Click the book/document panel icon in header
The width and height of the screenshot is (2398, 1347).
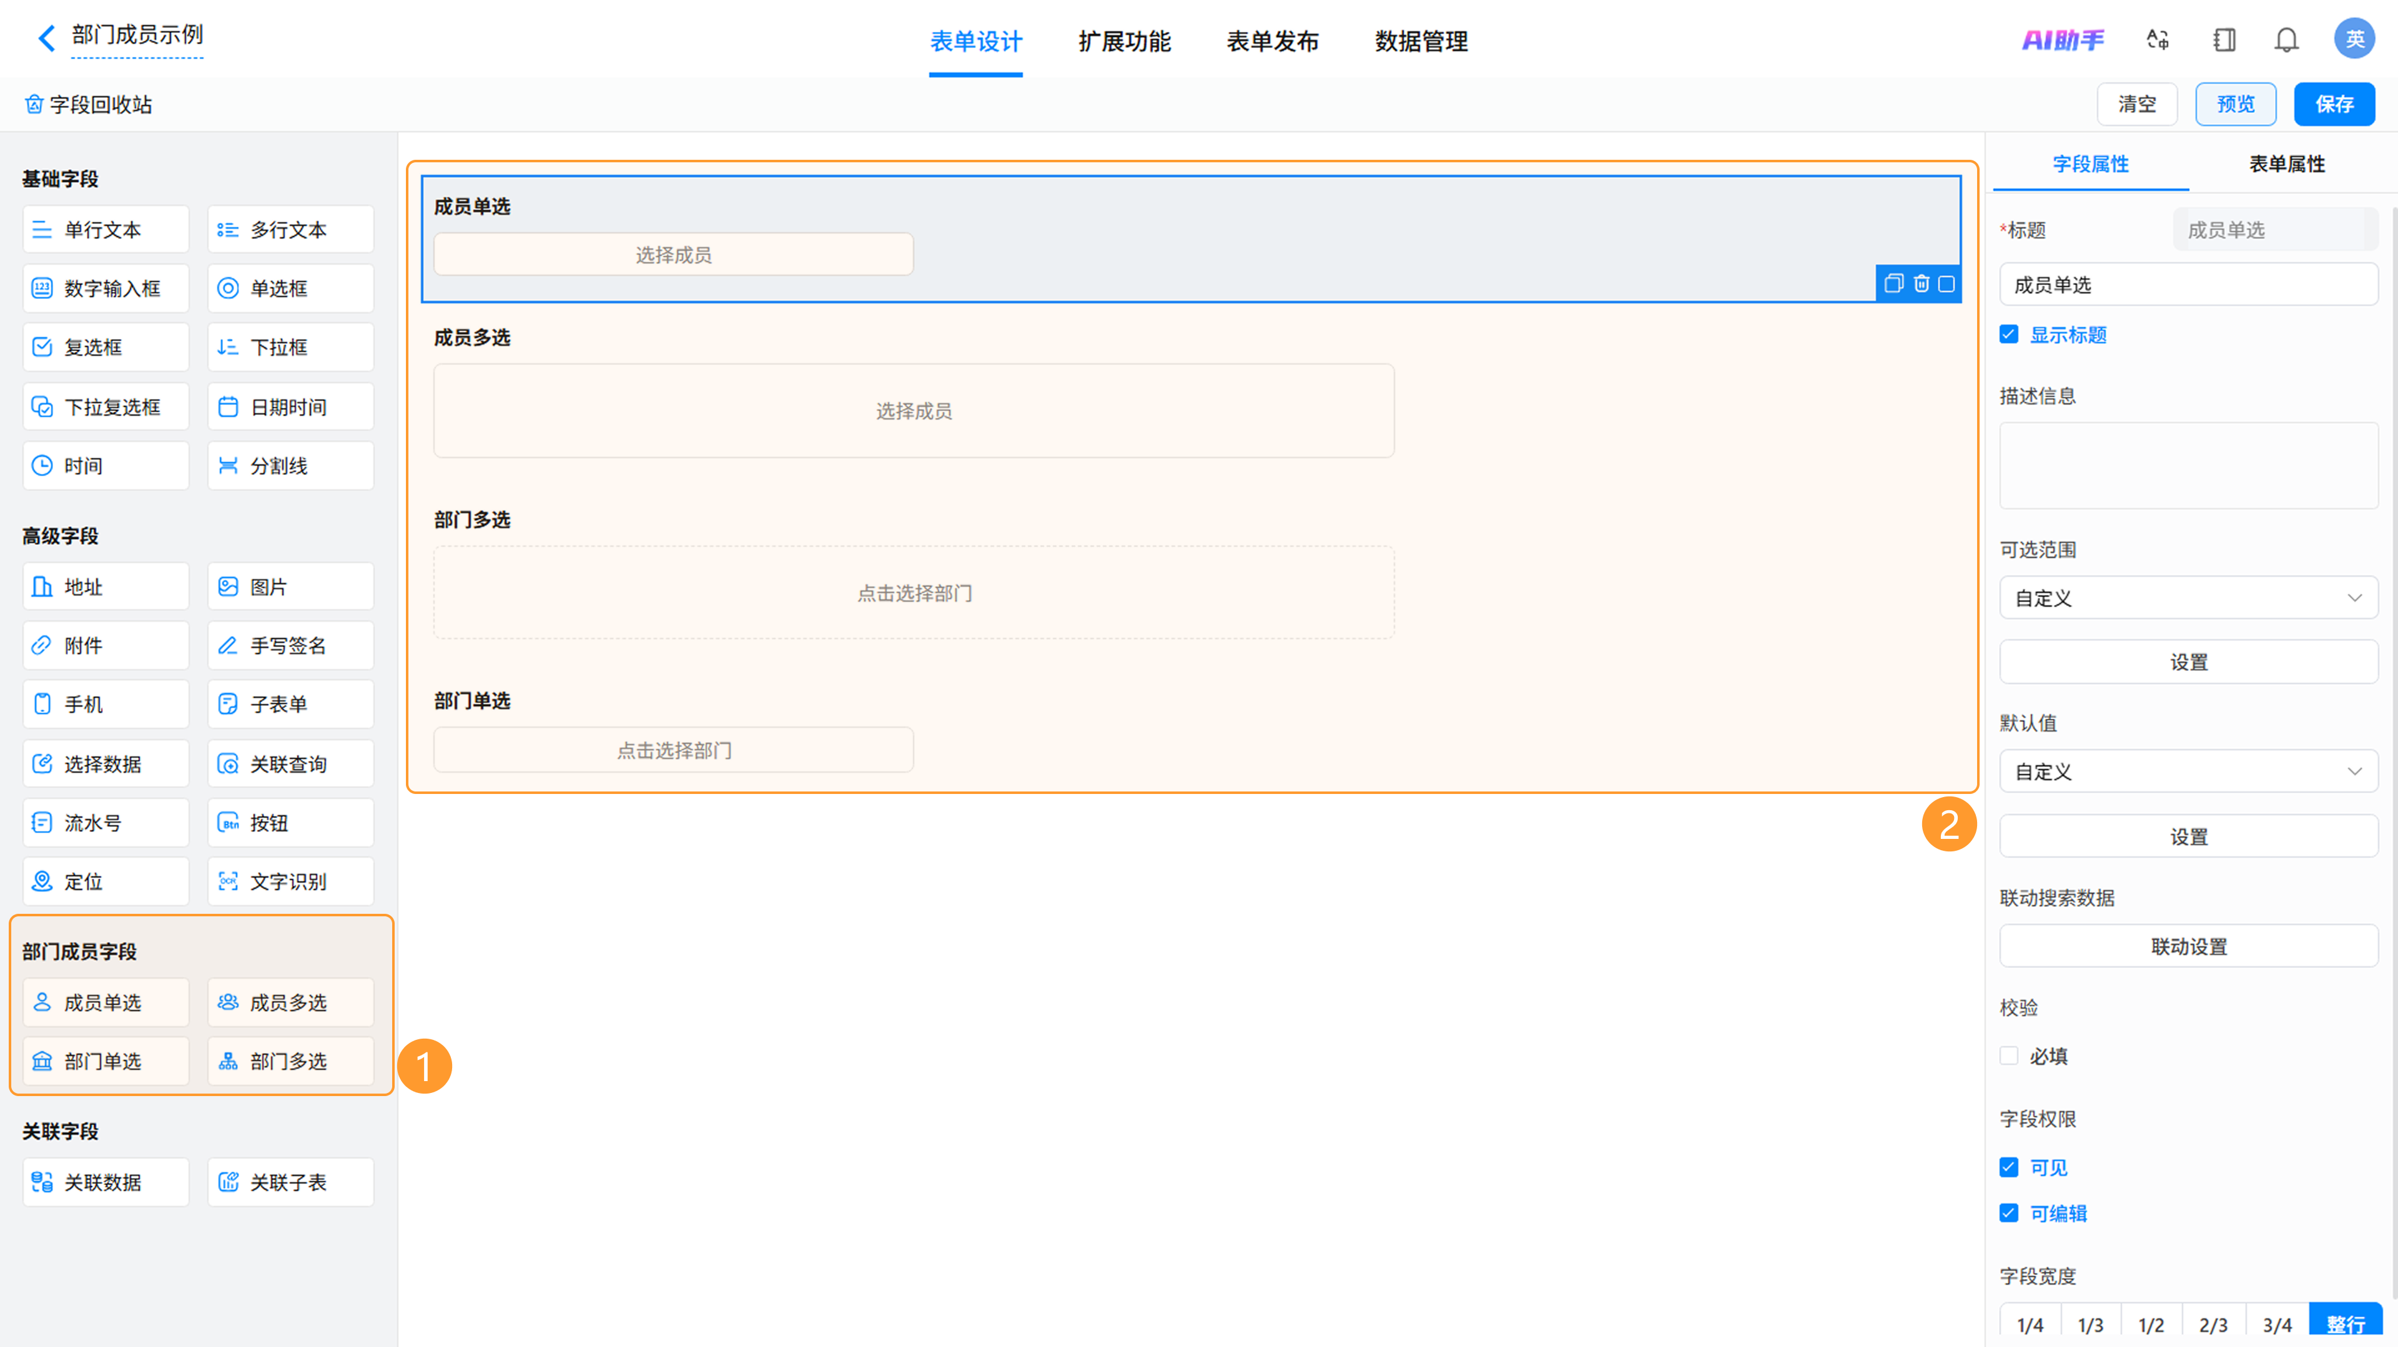(x=2224, y=39)
